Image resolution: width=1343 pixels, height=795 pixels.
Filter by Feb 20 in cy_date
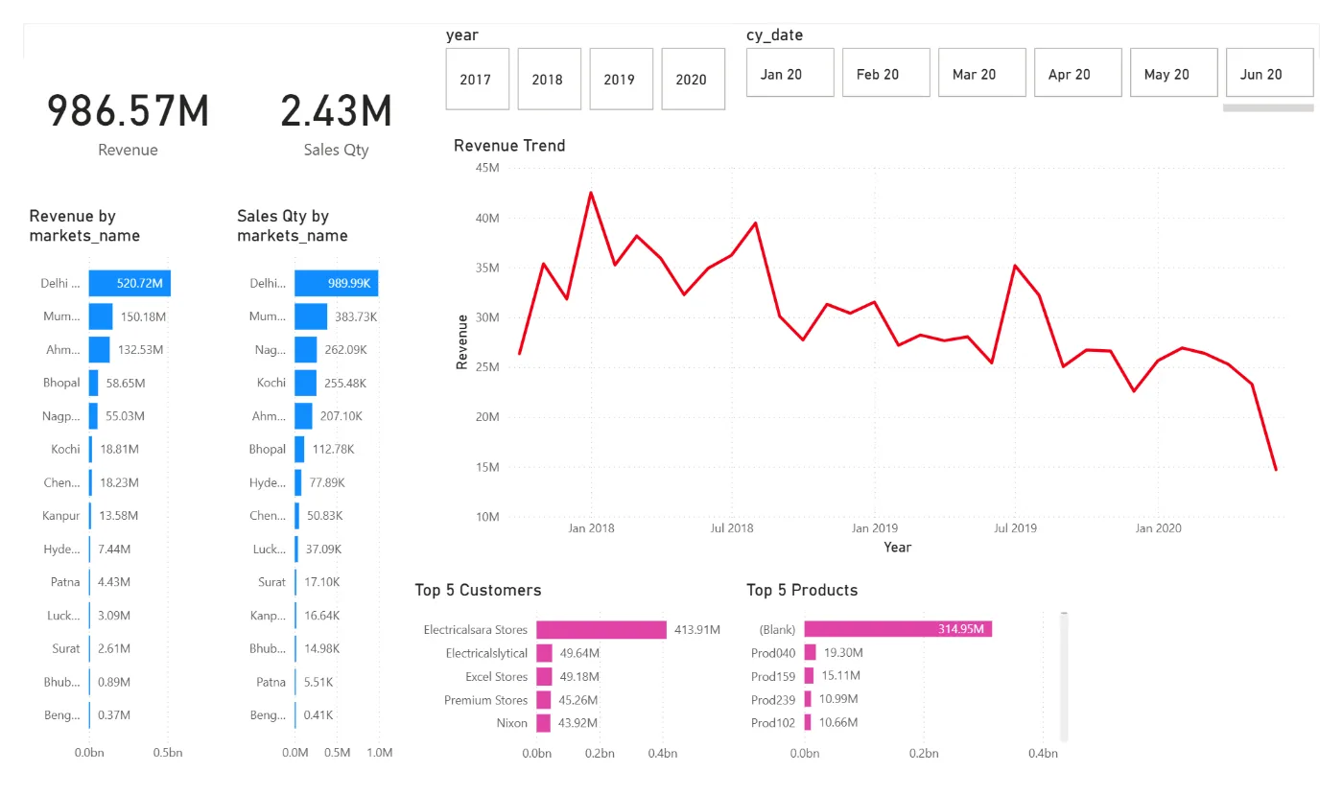[x=886, y=74]
